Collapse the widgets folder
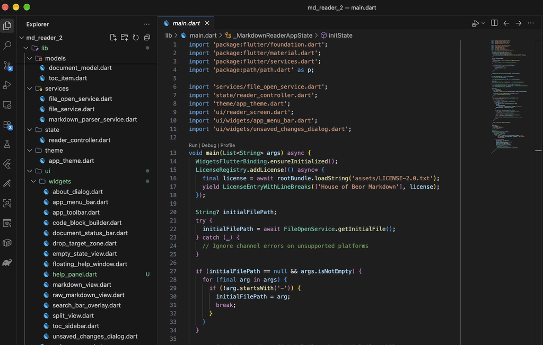Image resolution: width=543 pixels, height=345 pixels. (x=33, y=181)
